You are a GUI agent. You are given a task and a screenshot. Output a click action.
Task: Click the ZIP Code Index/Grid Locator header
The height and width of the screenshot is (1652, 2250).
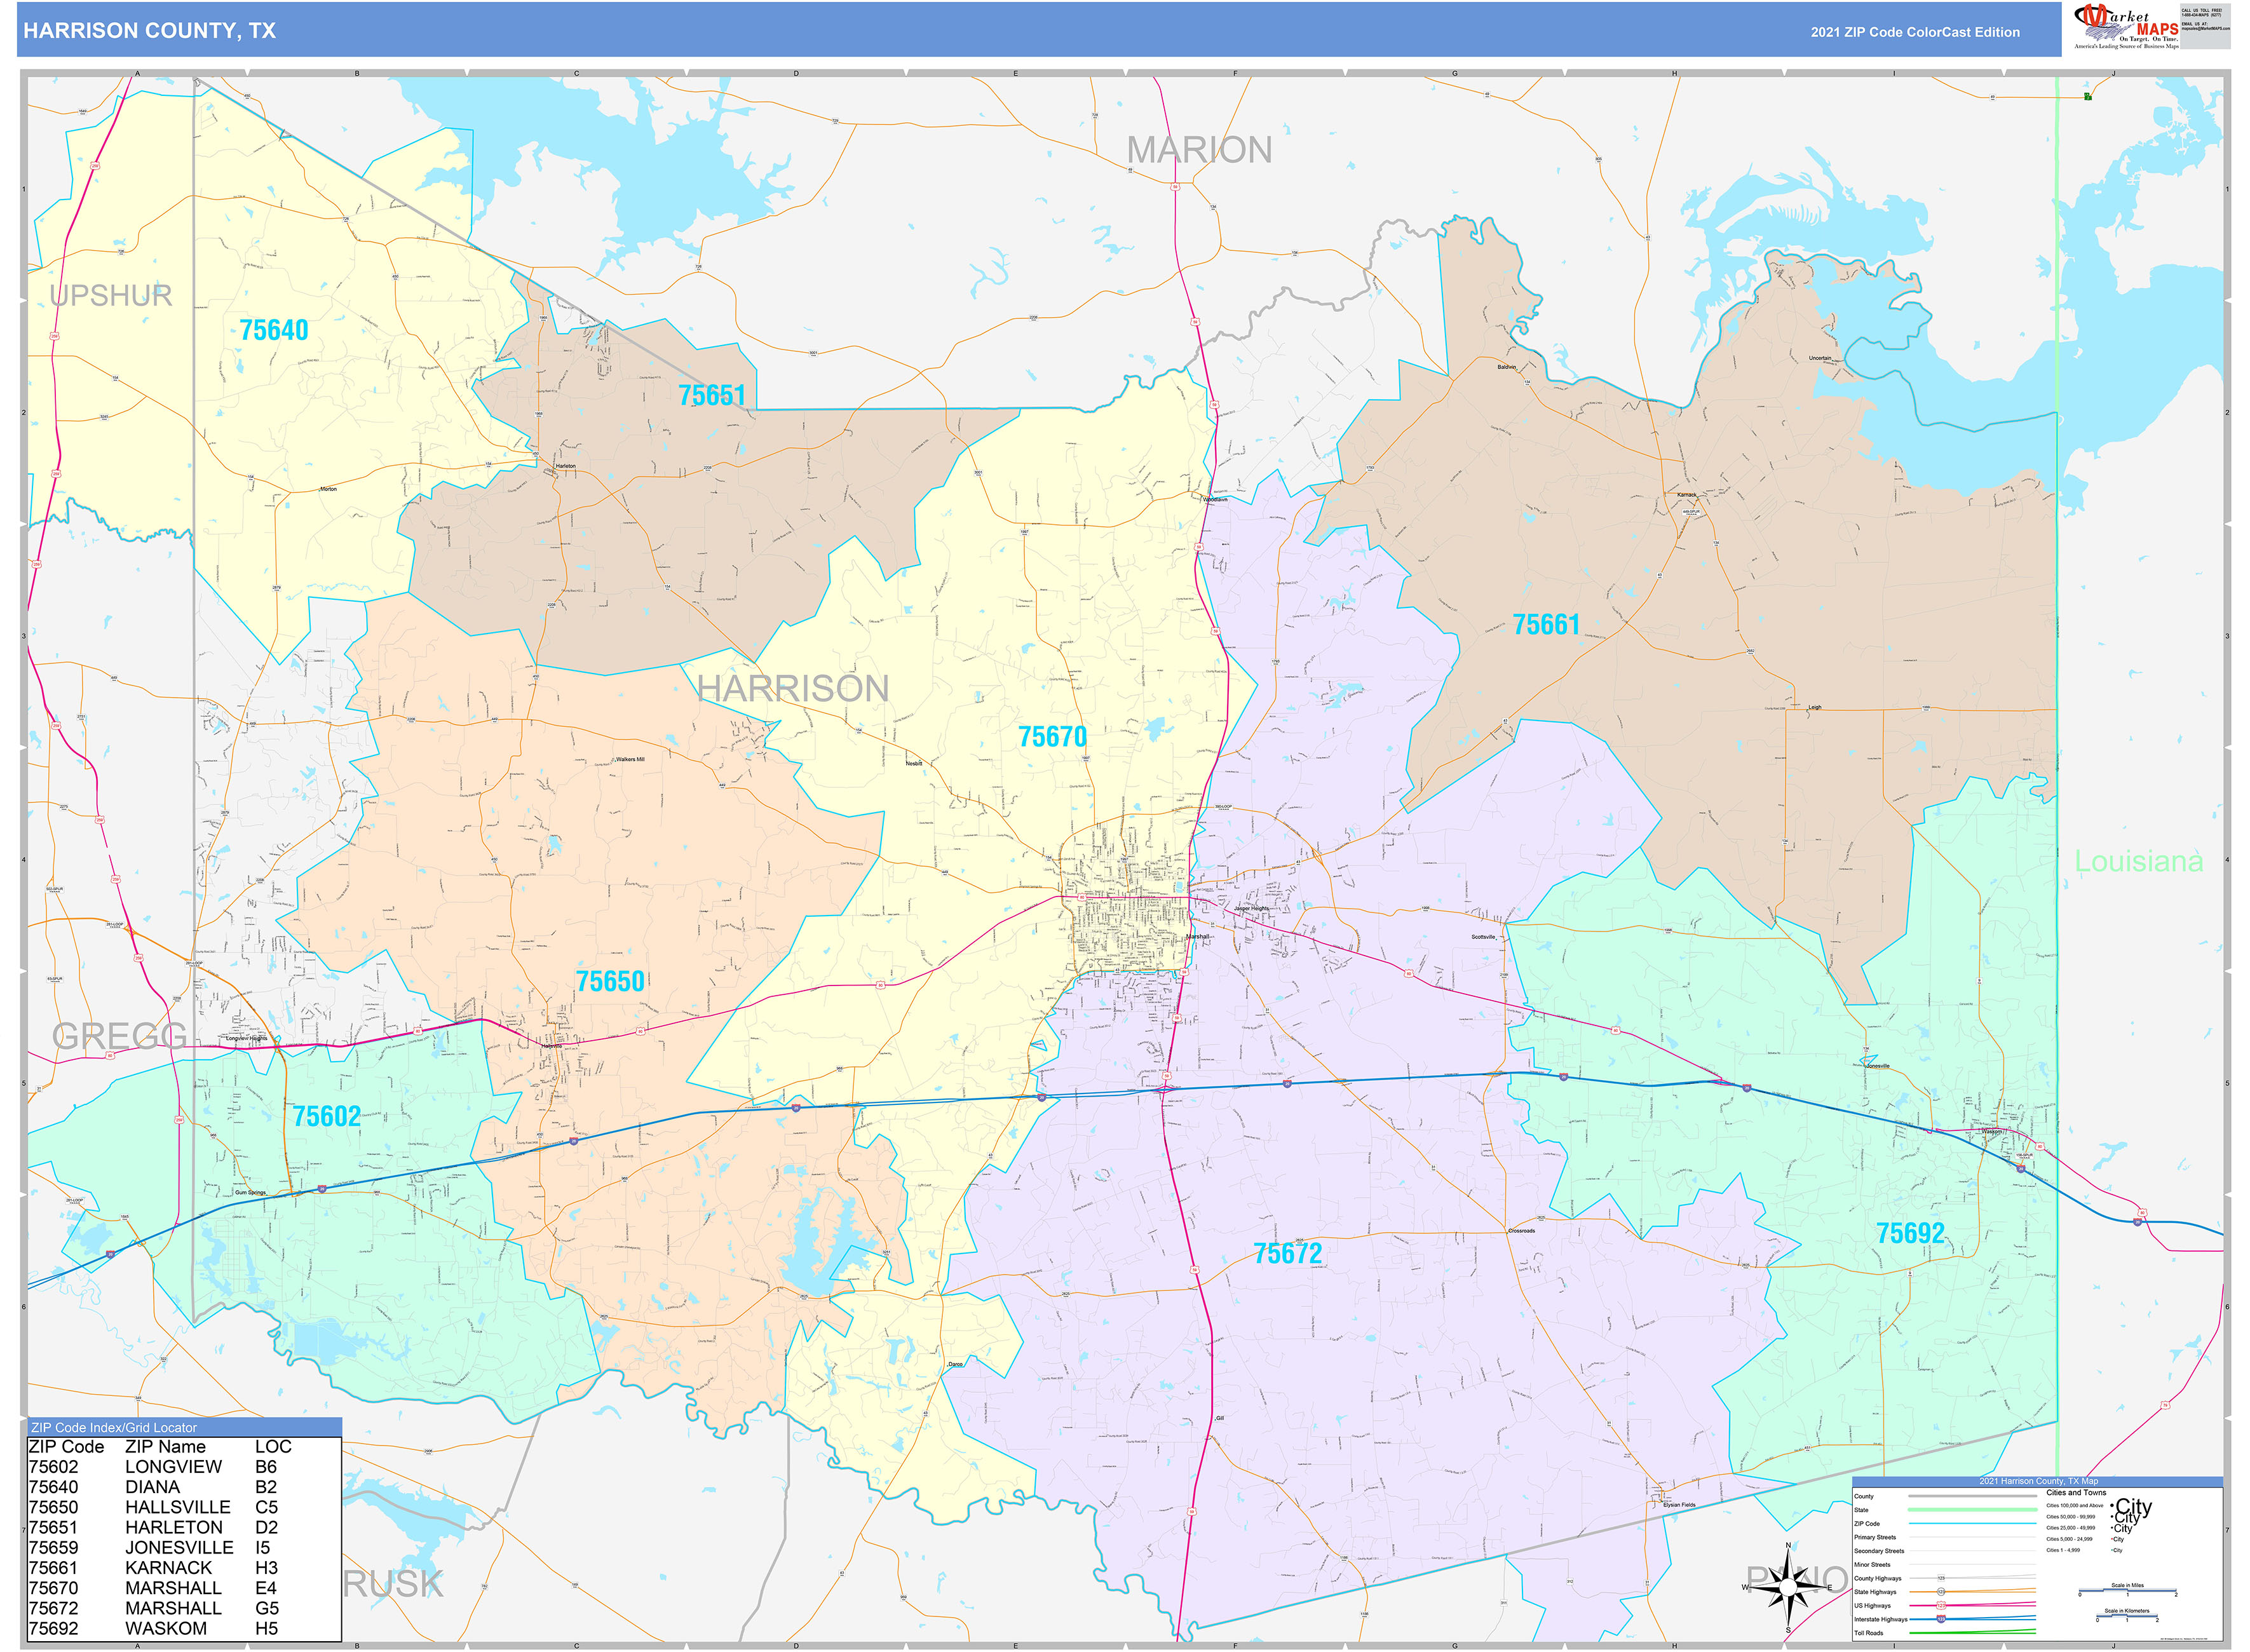[114, 1427]
